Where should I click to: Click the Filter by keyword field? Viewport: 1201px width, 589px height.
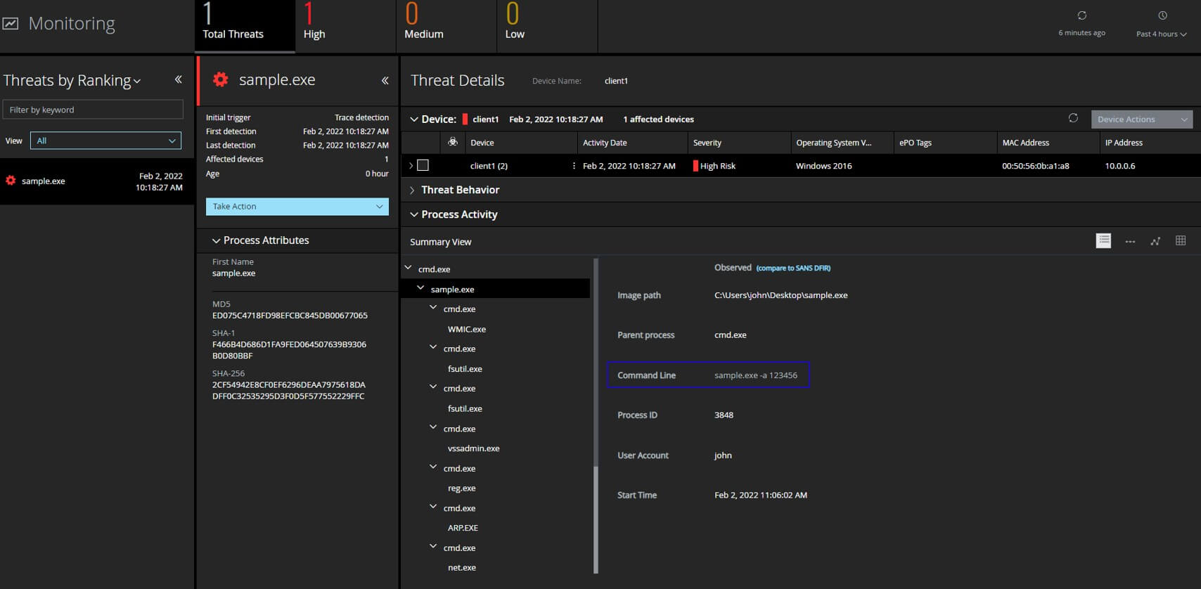point(93,110)
